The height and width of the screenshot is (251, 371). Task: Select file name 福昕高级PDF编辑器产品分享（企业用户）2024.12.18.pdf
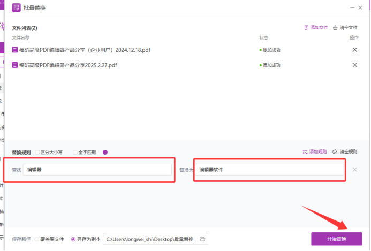pos(85,50)
